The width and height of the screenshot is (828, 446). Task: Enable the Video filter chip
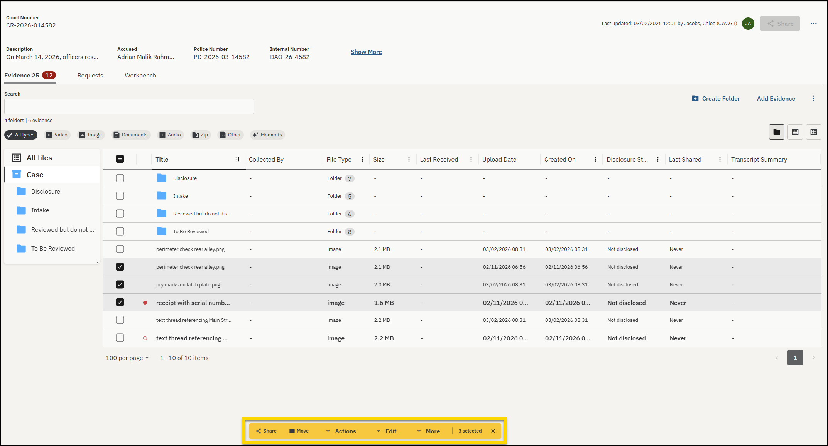click(x=57, y=135)
